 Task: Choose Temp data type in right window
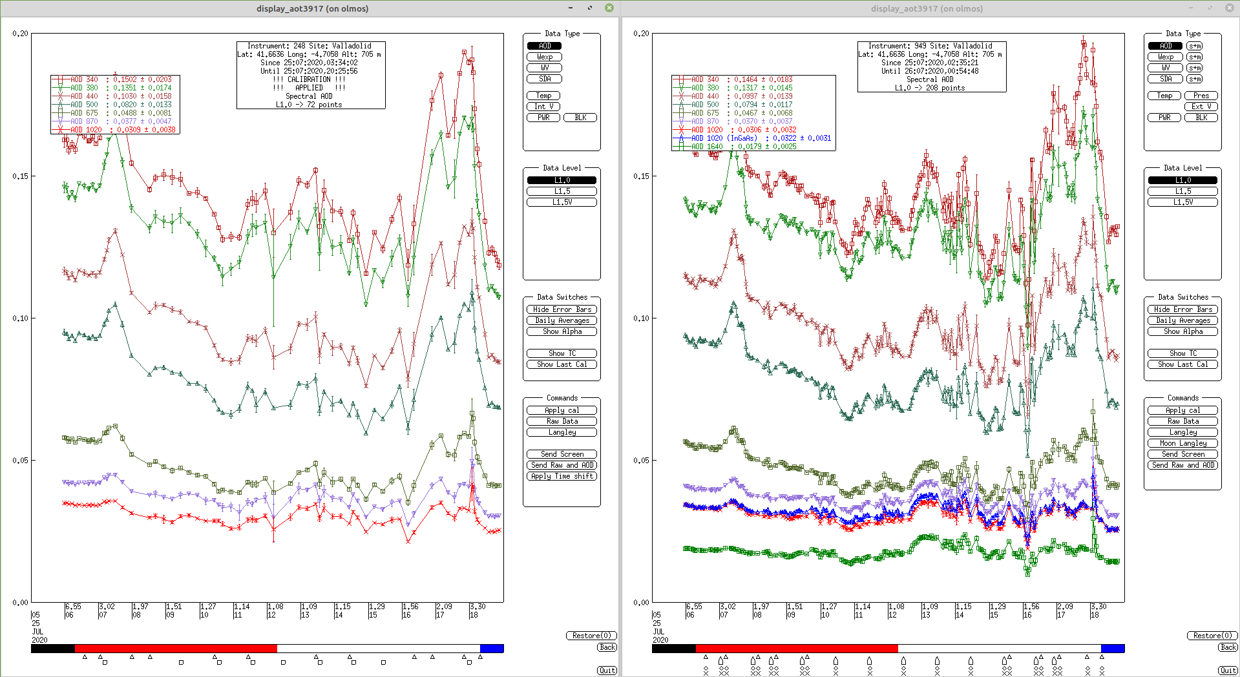point(1164,96)
